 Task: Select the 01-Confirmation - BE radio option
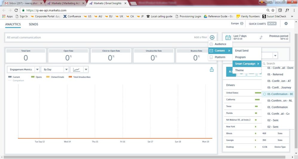point(265,94)
